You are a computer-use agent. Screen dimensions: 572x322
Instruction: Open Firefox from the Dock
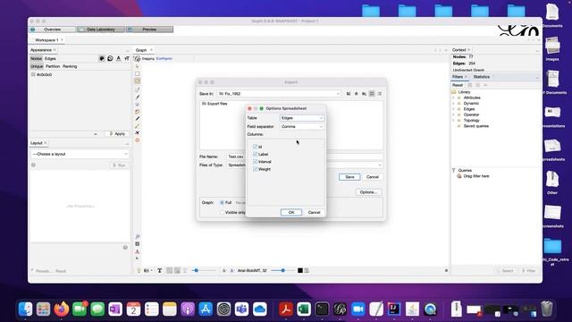click(x=62, y=309)
